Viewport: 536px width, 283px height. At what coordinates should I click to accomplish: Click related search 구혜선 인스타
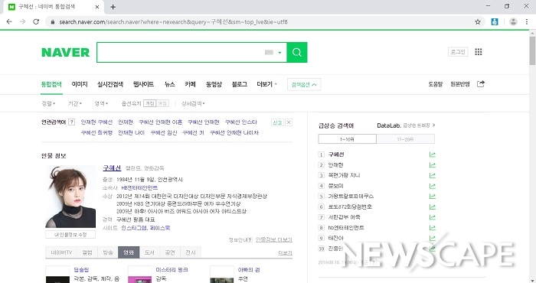coord(240,122)
